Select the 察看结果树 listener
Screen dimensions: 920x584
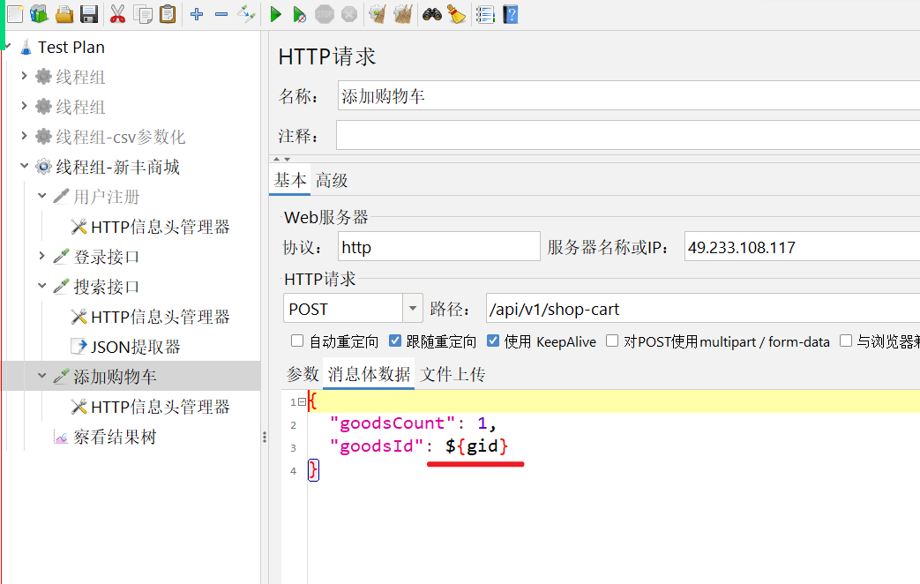point(115,437)
